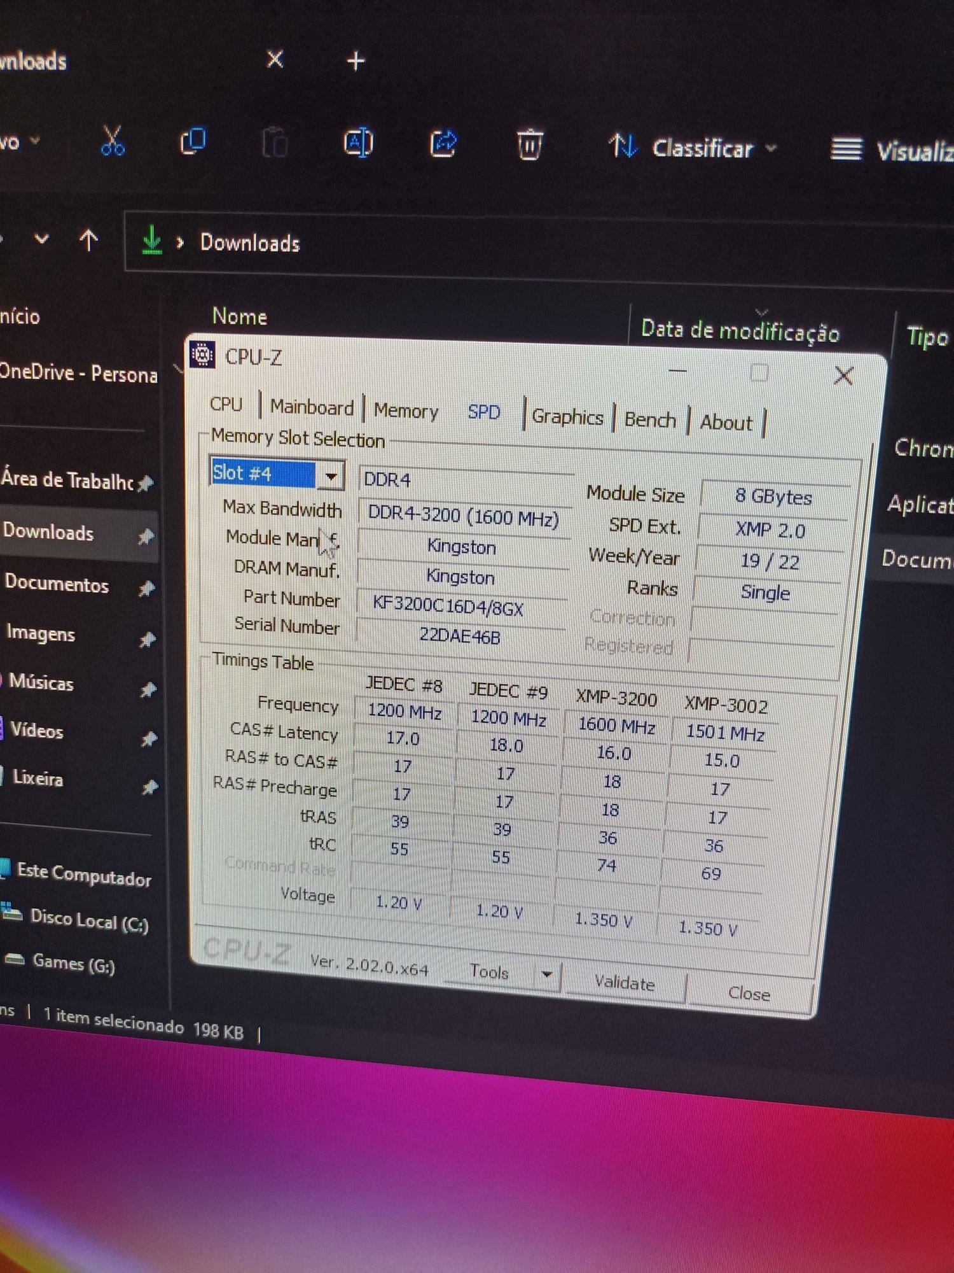Click the DDR4-3200 (1600 MHz) bandwidth value
The image size is (954, 1273).
tap(464, 516)
